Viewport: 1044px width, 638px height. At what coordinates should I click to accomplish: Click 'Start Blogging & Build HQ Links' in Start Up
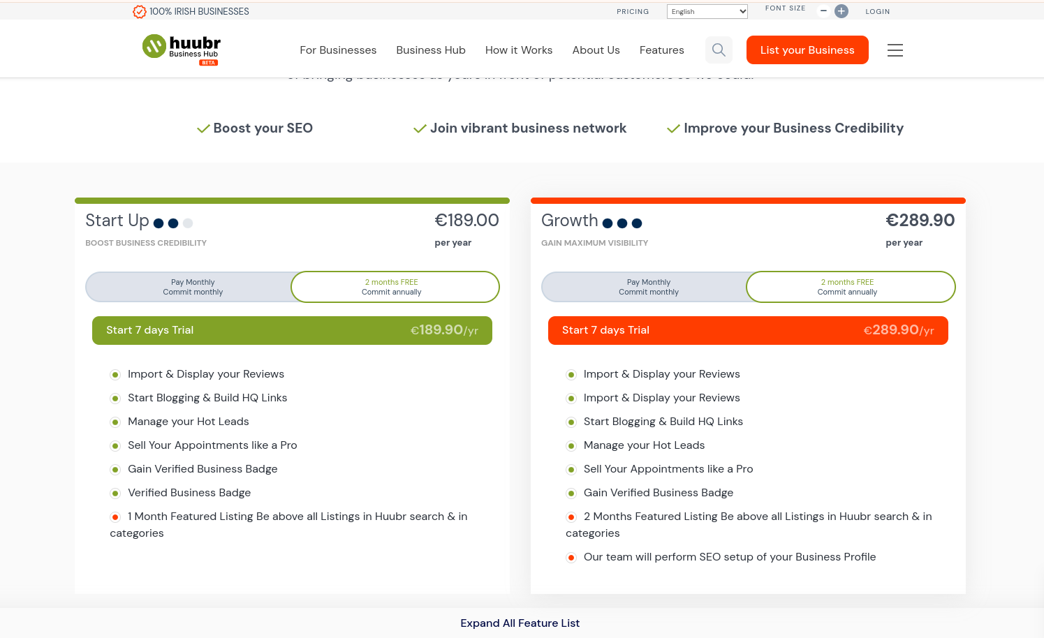[207, 398]
